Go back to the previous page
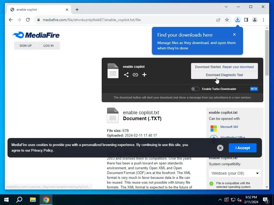Image resolution: width=274 pixels, height=205 pixels. 11,20
